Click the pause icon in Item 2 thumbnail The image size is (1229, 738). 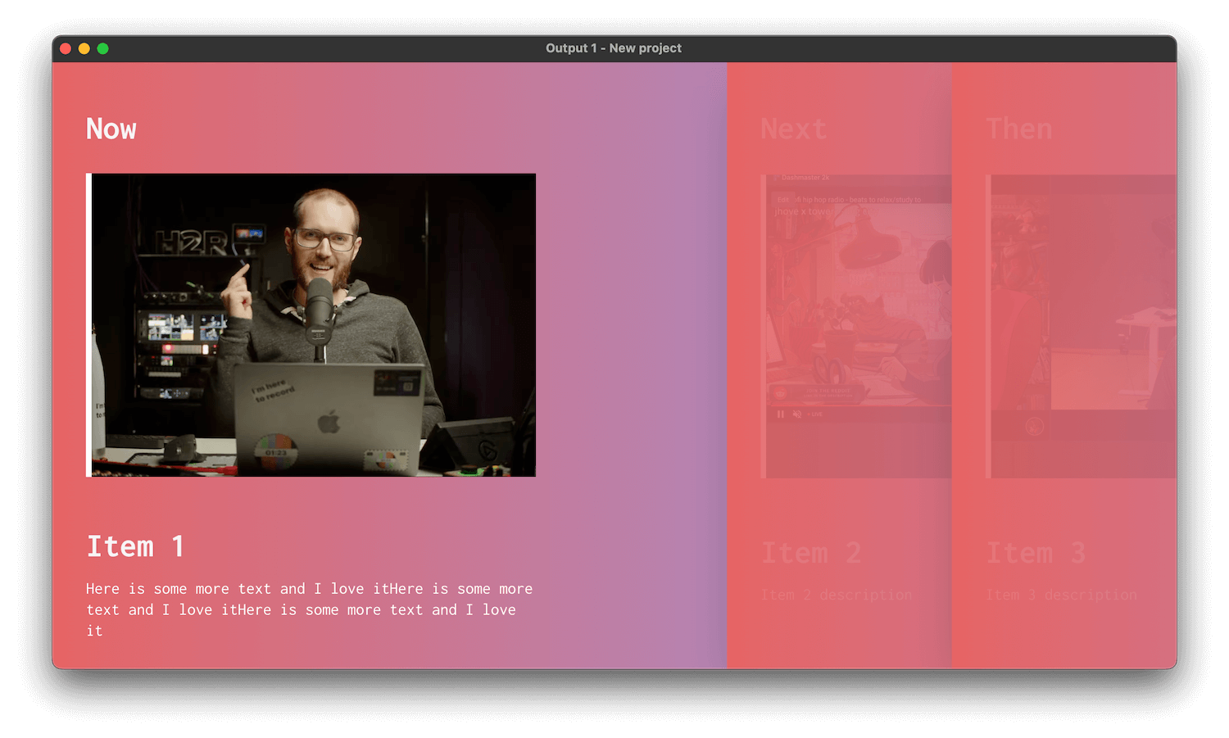tap(780, 414)
